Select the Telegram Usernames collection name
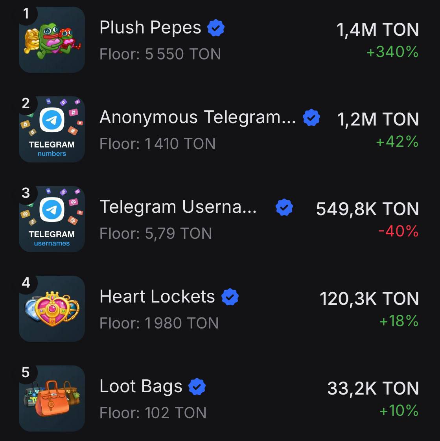440x441 pixels. click(x=178, y=207)
